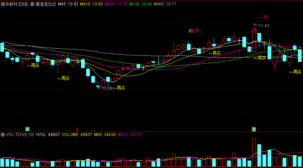This screenshot has height=168, width=303.
Task: Click the yellow VOLUME: 49607 value
Action: point(77,135)
